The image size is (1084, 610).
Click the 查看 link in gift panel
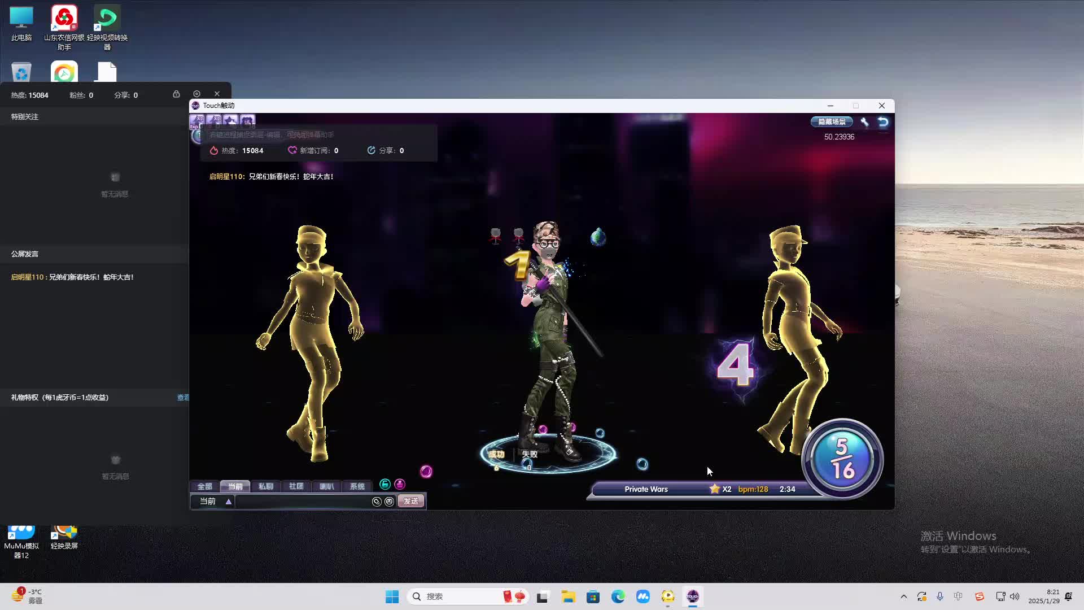[x=183, y=398]
